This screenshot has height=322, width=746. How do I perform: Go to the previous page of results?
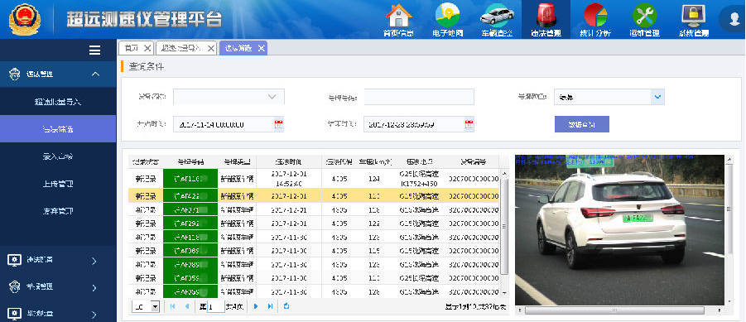point(187,307)
